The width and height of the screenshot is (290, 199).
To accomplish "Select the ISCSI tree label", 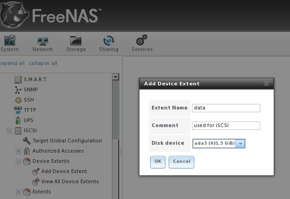I will (30, 130).
